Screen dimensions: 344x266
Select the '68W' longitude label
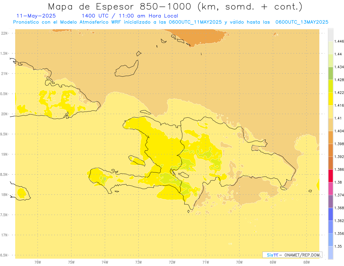coord(306,262)
